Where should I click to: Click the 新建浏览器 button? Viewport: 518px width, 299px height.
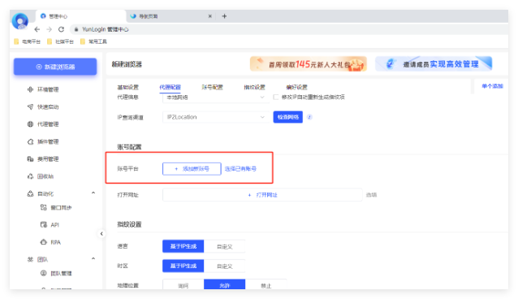pos(55,67)
